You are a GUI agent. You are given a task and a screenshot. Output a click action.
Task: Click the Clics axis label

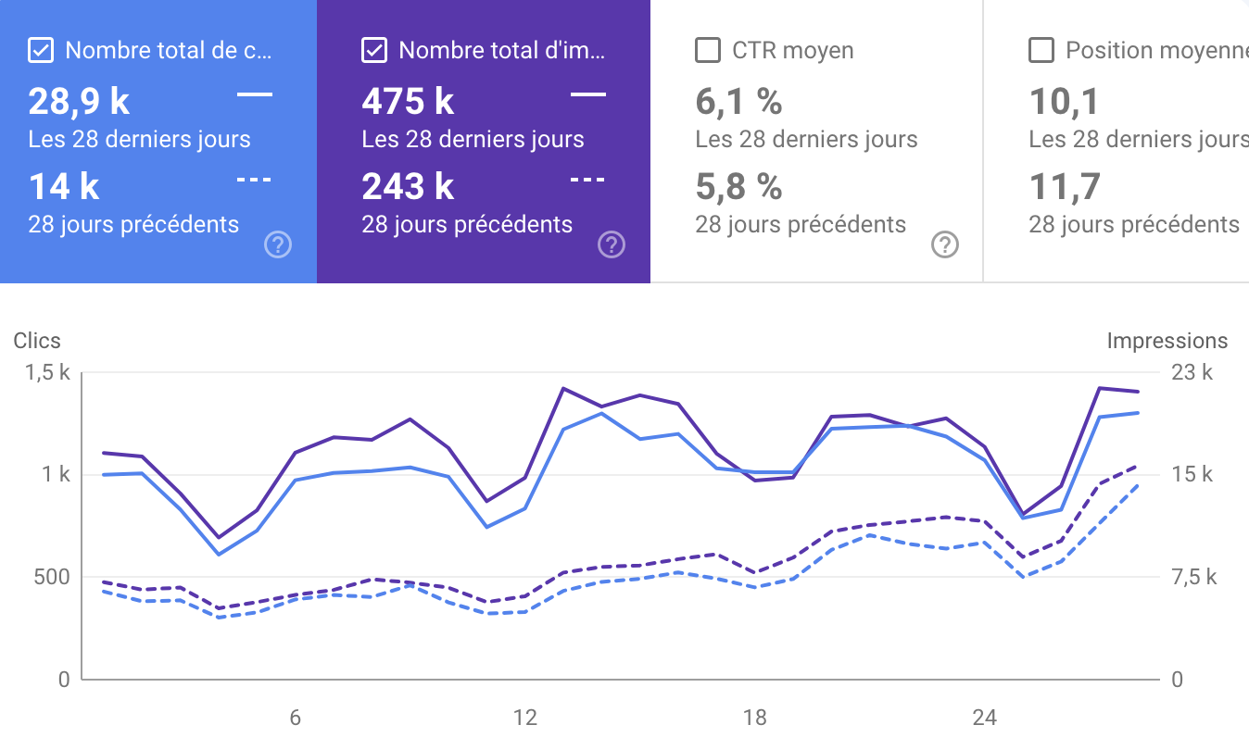(x=37, y=341)
